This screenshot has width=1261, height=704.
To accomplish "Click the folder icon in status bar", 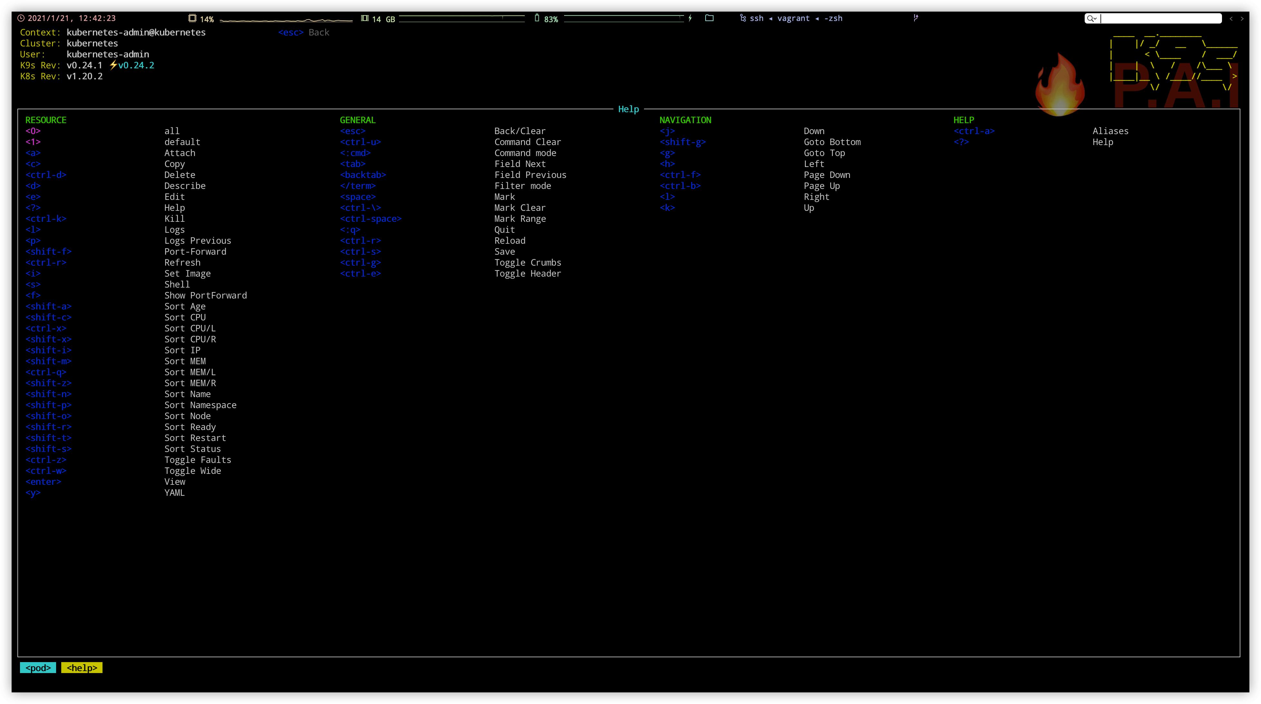I will tap(709, 18).
